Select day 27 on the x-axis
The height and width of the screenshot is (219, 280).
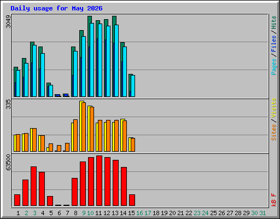[x=230, y=213]
